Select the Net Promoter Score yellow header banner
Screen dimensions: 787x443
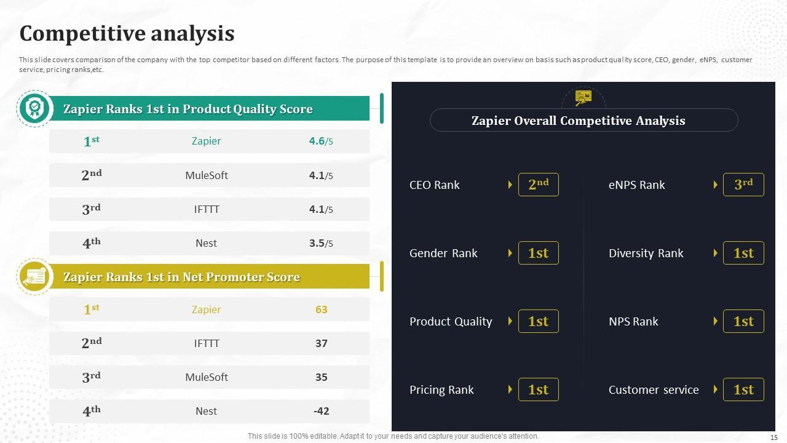point(209,277)
